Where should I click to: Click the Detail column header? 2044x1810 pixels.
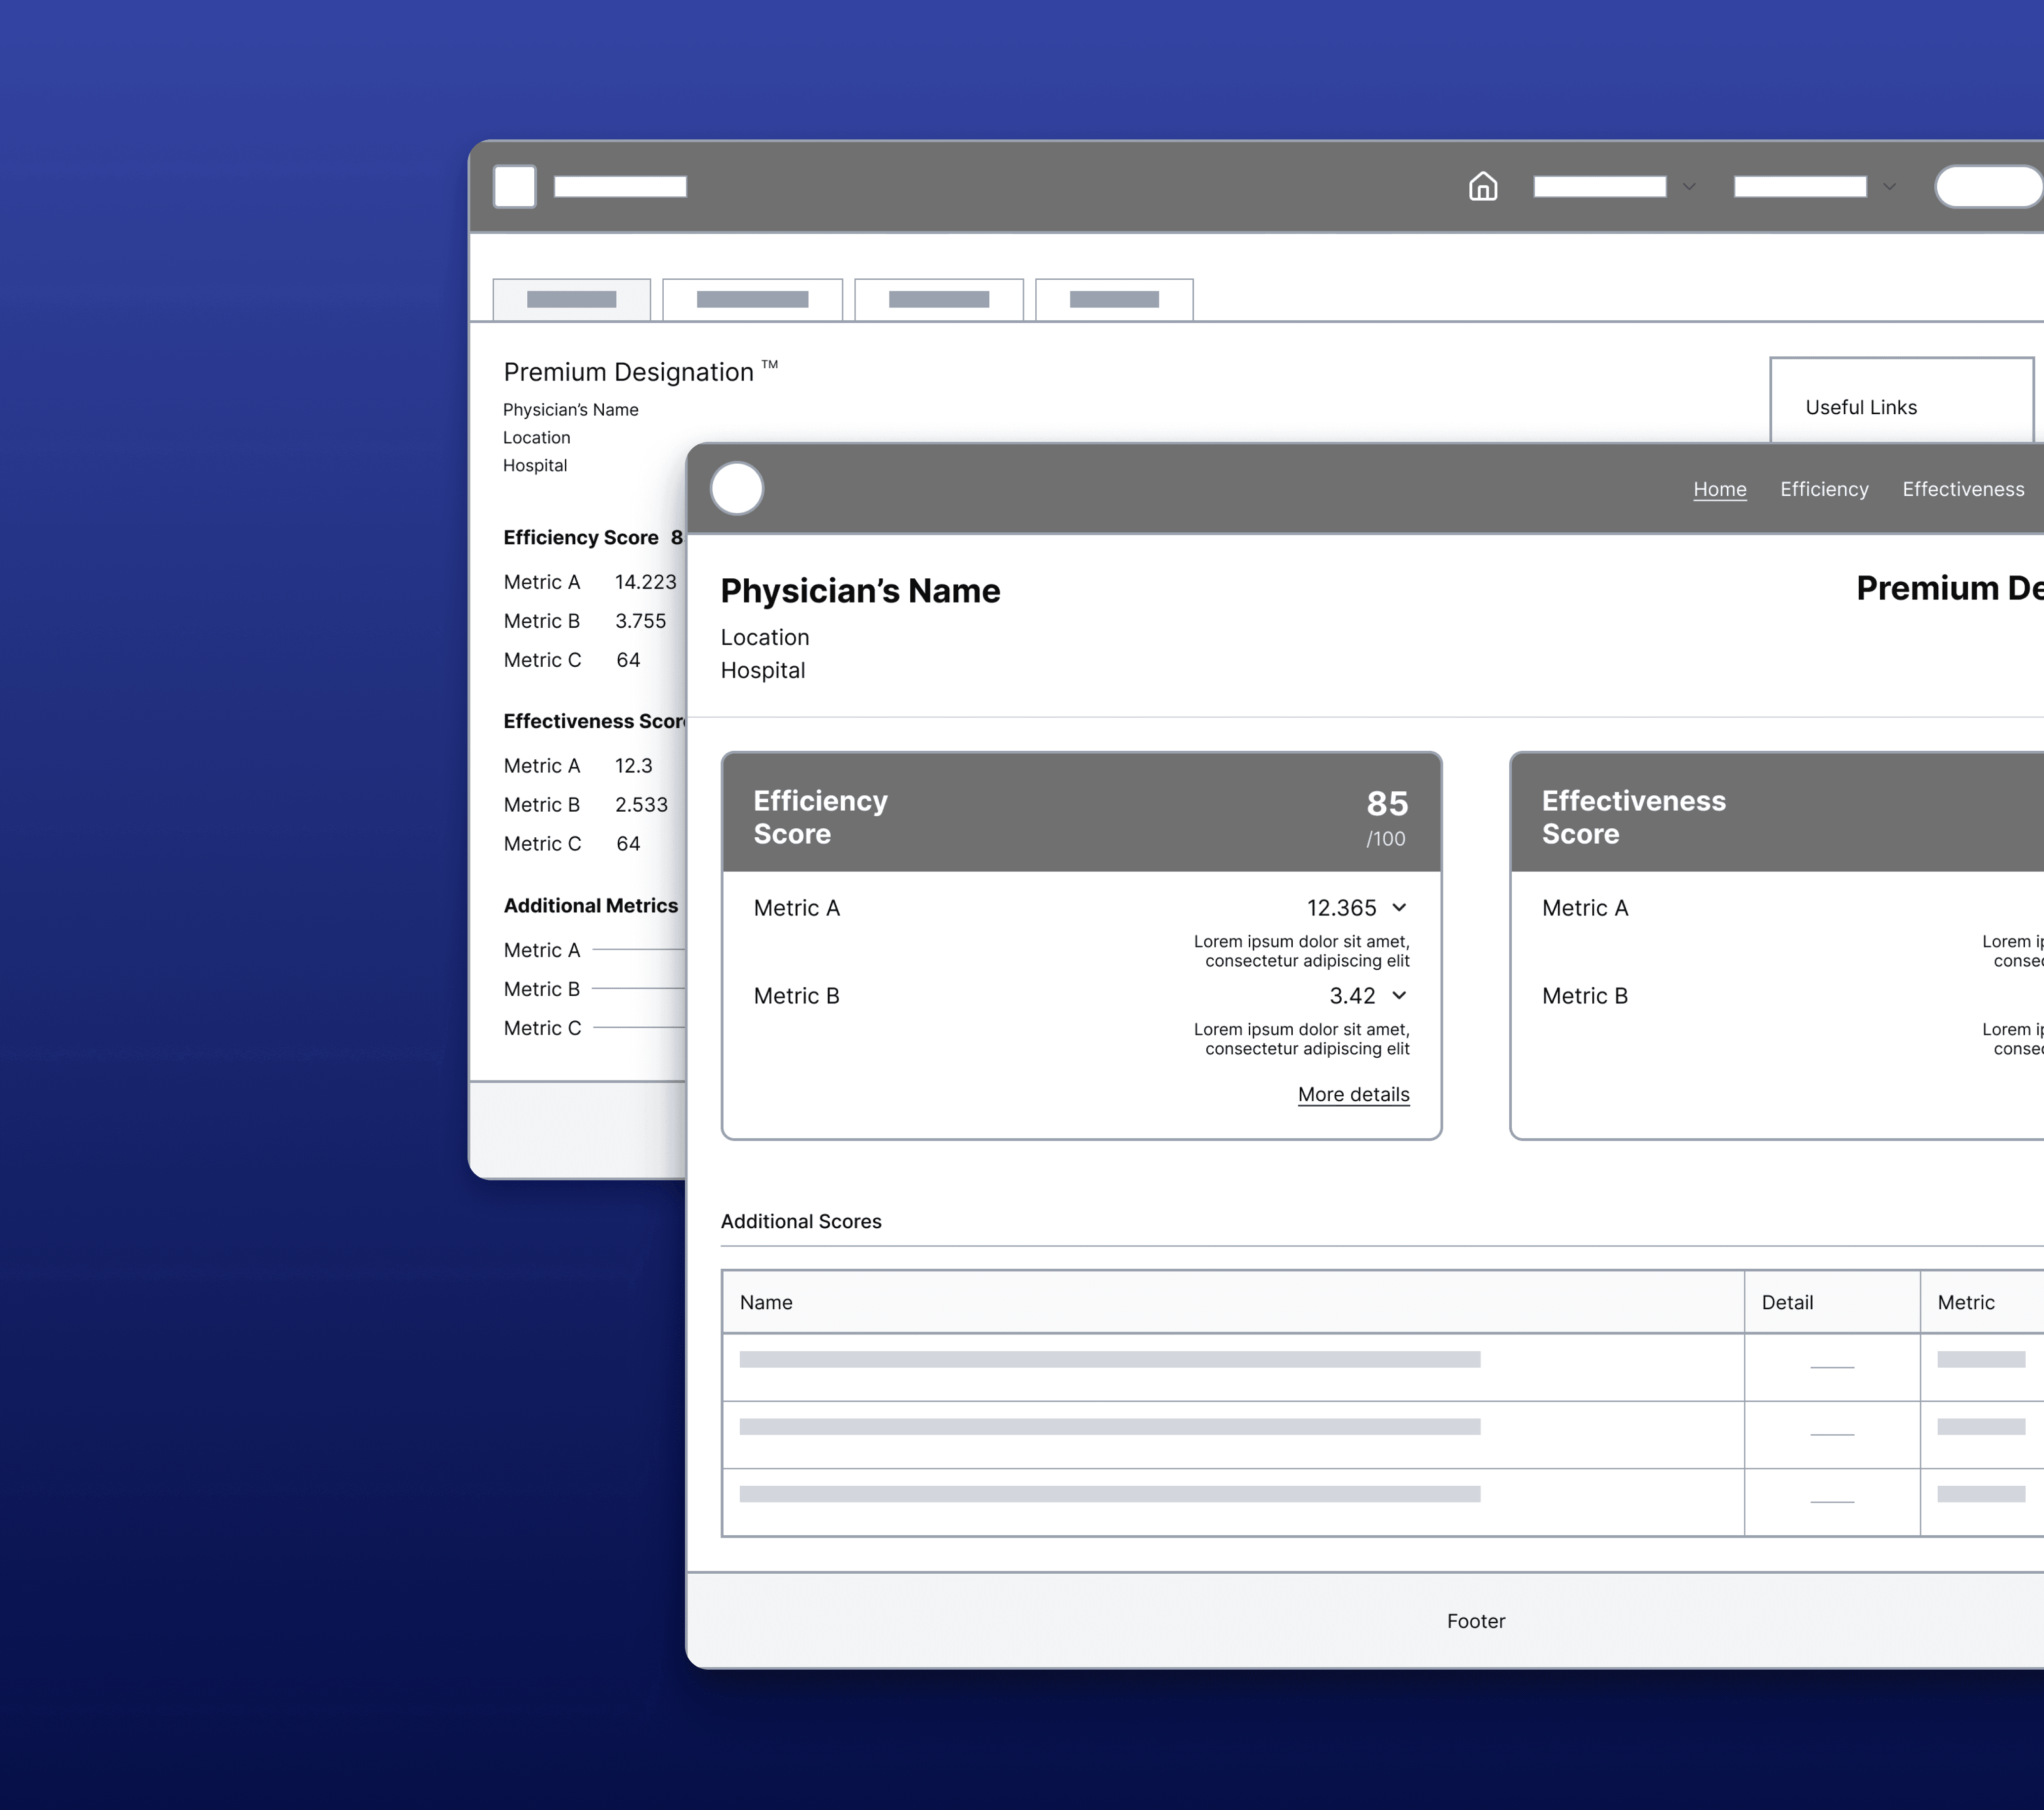click(1787, 1302)
